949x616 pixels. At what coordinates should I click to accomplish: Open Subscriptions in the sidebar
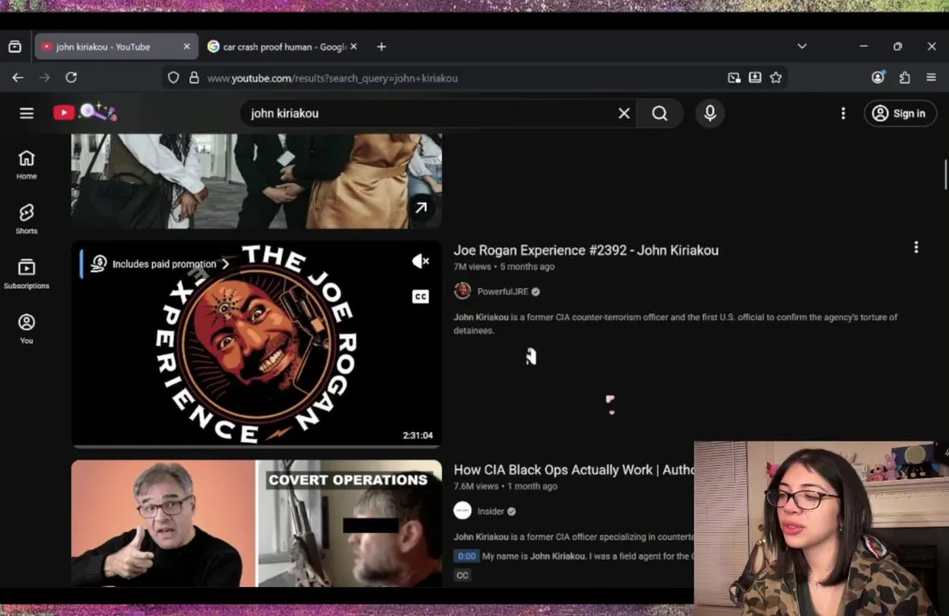27,274
